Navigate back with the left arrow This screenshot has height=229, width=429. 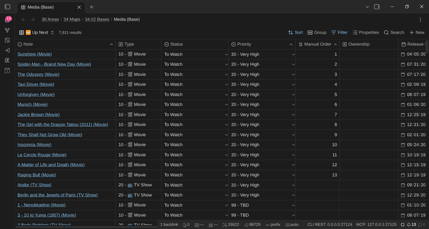(x=24, y=20)
